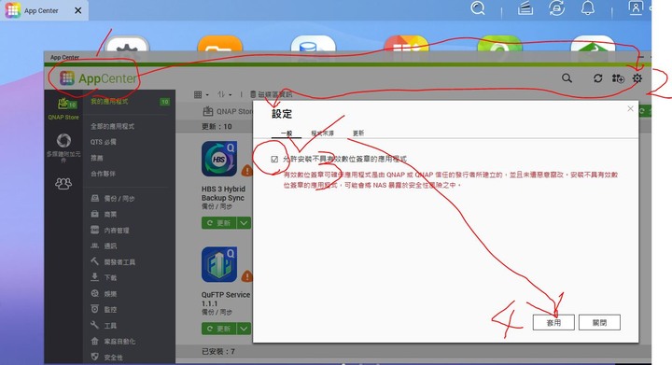This screenshot has height=365, width=672.
Task: Open the user account icon in the top bar
Action: [636, 7]
